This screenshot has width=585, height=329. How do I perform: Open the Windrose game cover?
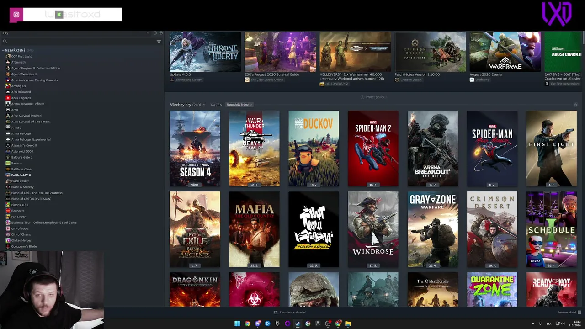(373, 229)
